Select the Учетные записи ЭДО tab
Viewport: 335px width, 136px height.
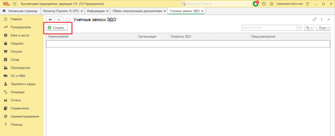coord(185,11)
